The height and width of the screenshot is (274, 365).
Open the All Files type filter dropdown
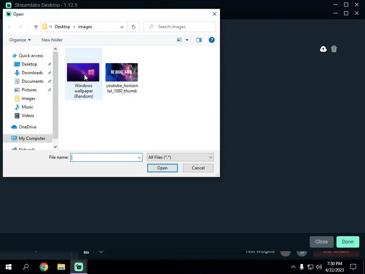pyautogui.click(x=180, y=157)
